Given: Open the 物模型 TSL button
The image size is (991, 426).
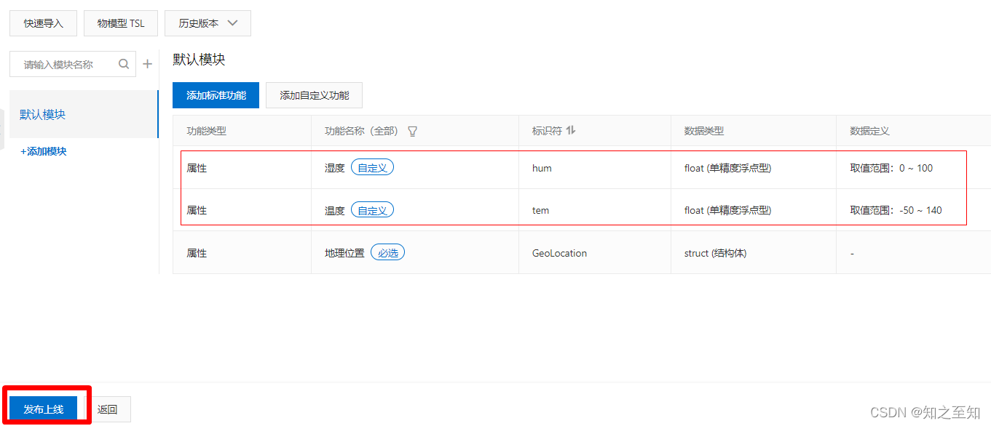Looking at the screenshot, I should [x=121, y=23].
